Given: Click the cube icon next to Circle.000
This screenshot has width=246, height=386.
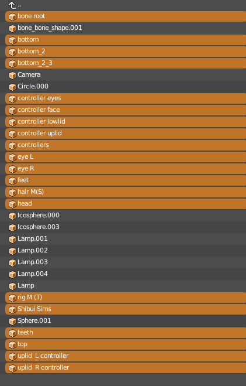Looking at the screenshot, I should [12, 87].
